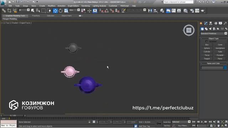Select the Select and Link tool
The image size is (228, 128).
point(4,11)
